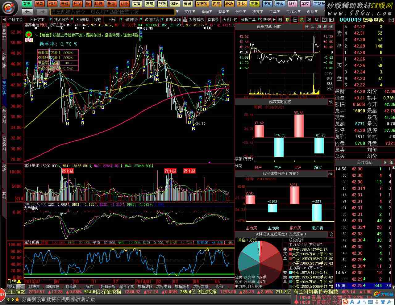
Task: Click the back arrow navigation icon
Action: [x=28, y=12]
